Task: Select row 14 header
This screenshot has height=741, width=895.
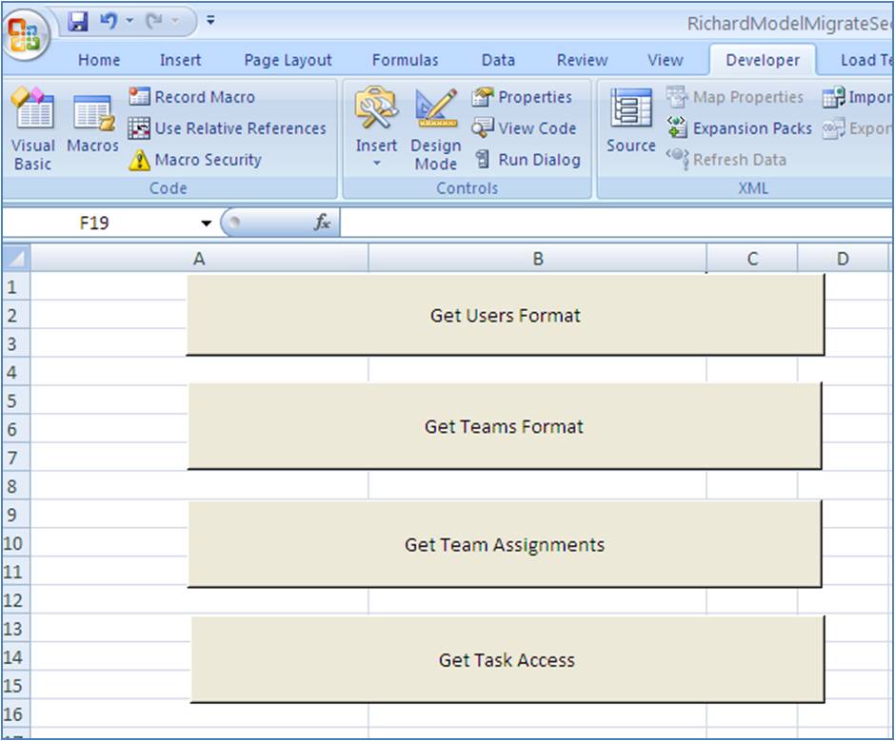Action: click(x=16, y=657)
